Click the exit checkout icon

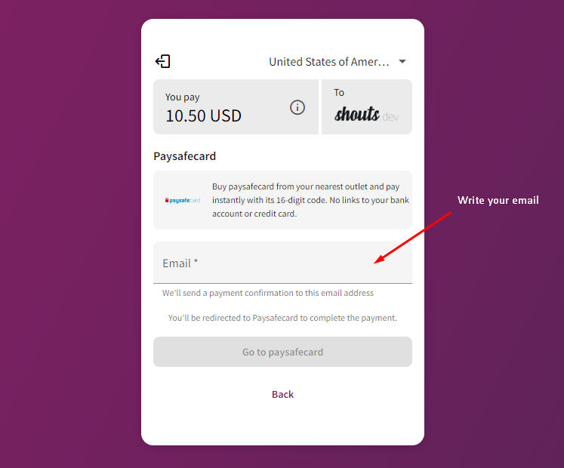[162, 61]
